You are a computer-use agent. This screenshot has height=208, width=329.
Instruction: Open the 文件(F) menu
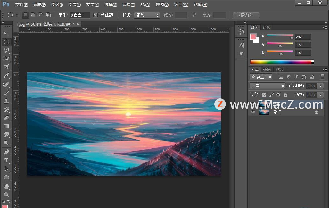coord(21,4)
